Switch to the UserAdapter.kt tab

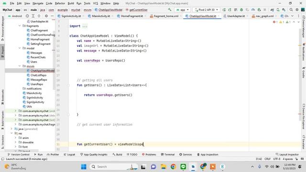pos(236,16)
